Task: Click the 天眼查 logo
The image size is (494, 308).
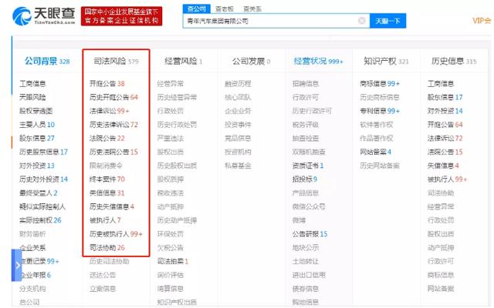Action: [44, 15]
